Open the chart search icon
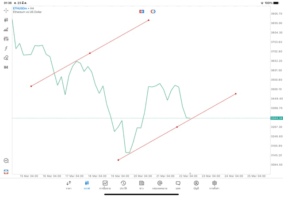 click(6, 161)
